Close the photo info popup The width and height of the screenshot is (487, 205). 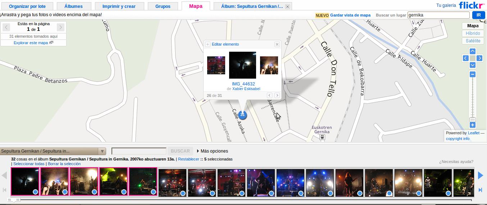pos(277,44)
